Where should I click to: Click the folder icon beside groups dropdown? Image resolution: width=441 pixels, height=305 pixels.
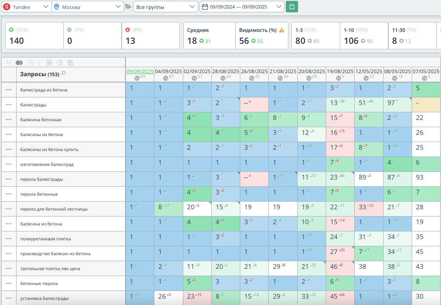point(128,6)
